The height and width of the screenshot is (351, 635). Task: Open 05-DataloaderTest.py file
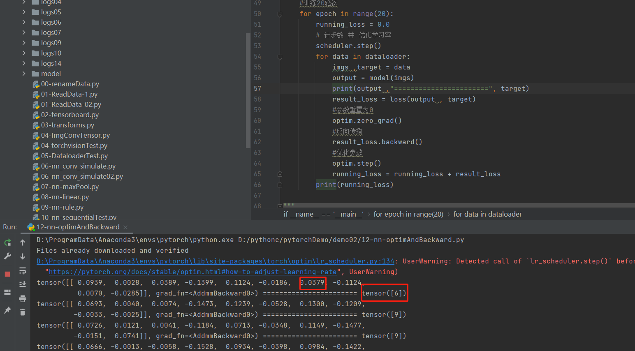click(74, 156)
